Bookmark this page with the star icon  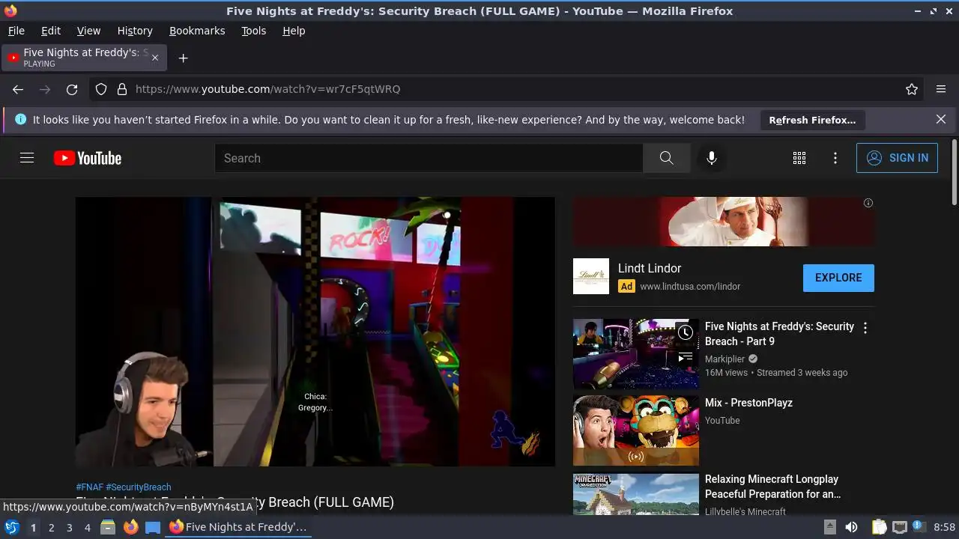912,89
